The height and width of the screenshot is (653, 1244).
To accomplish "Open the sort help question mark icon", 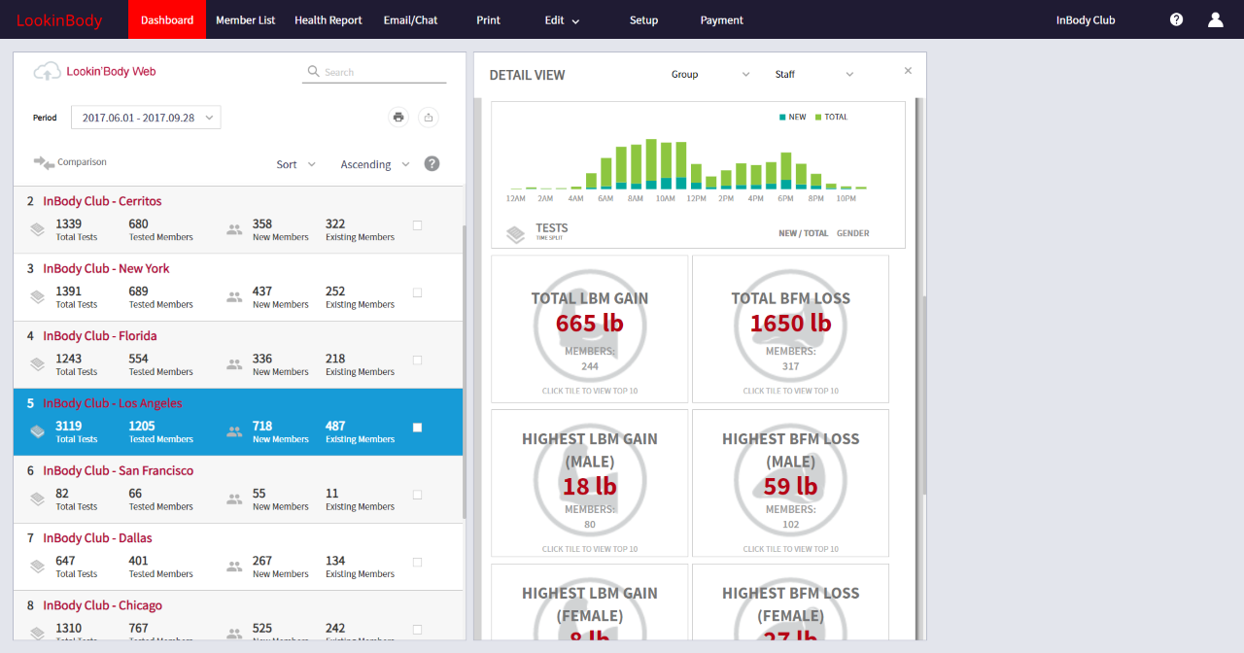I will (x=432, y=164).
